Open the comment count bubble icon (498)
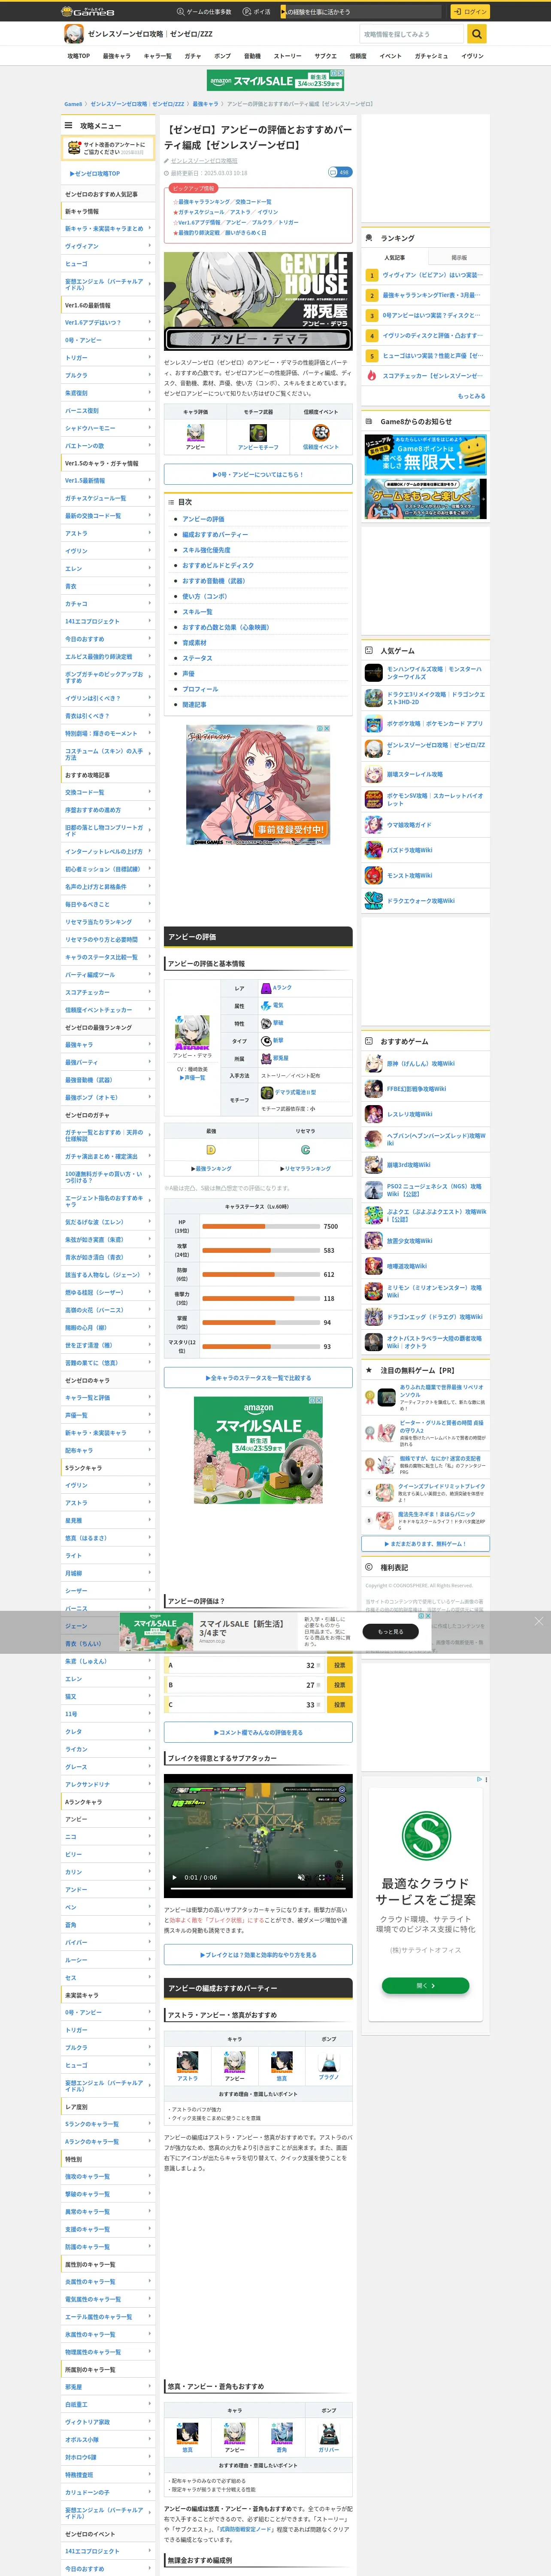551x2576 pixels. 339,172
